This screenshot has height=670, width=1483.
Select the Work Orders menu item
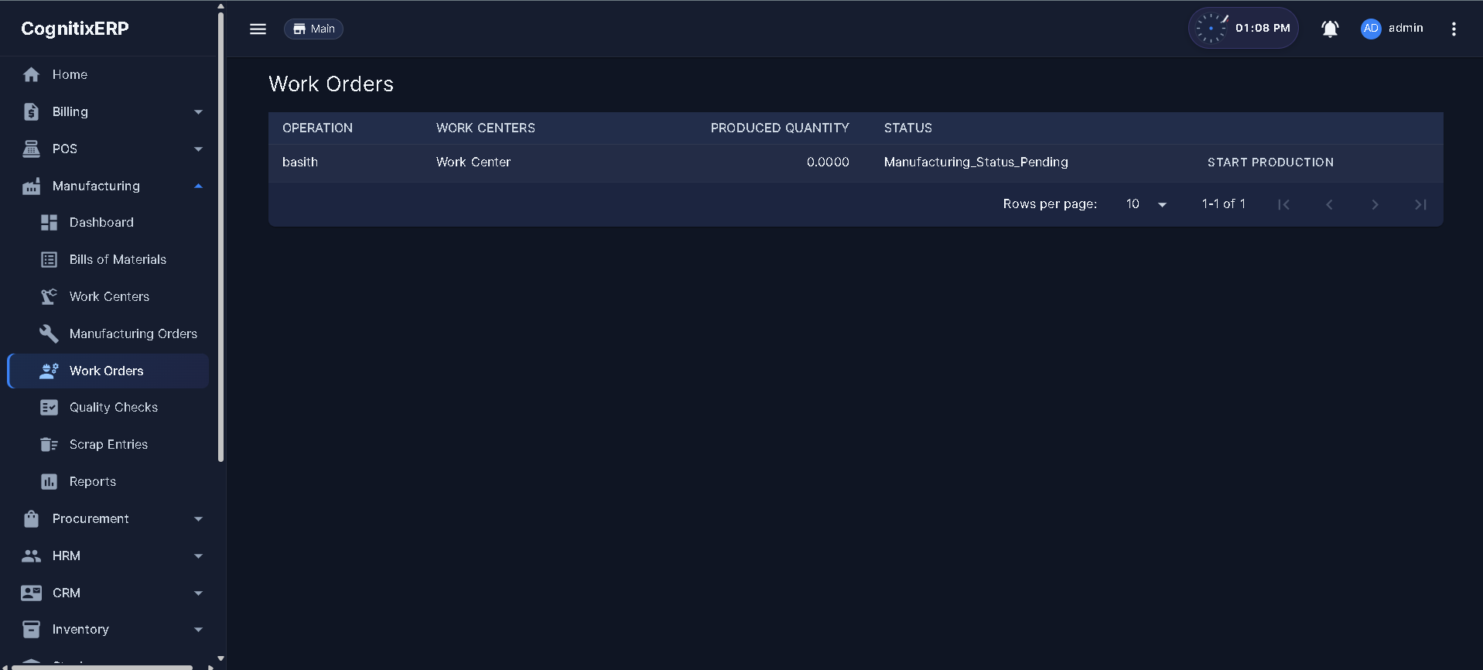click(x=108, y=371)
